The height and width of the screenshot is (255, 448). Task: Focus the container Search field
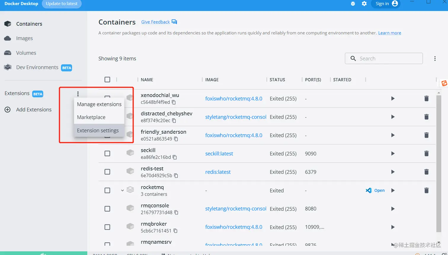(x=384, y=58)
